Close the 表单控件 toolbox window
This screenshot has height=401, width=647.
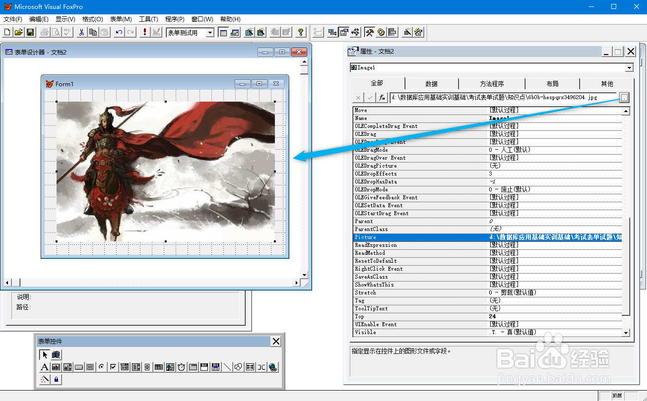[276, 341]
